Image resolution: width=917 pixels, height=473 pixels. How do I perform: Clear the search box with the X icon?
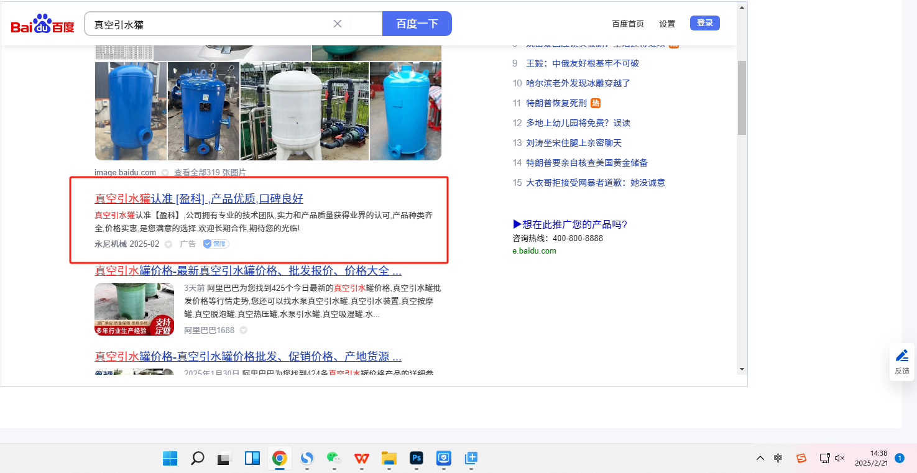coord(338,24)
